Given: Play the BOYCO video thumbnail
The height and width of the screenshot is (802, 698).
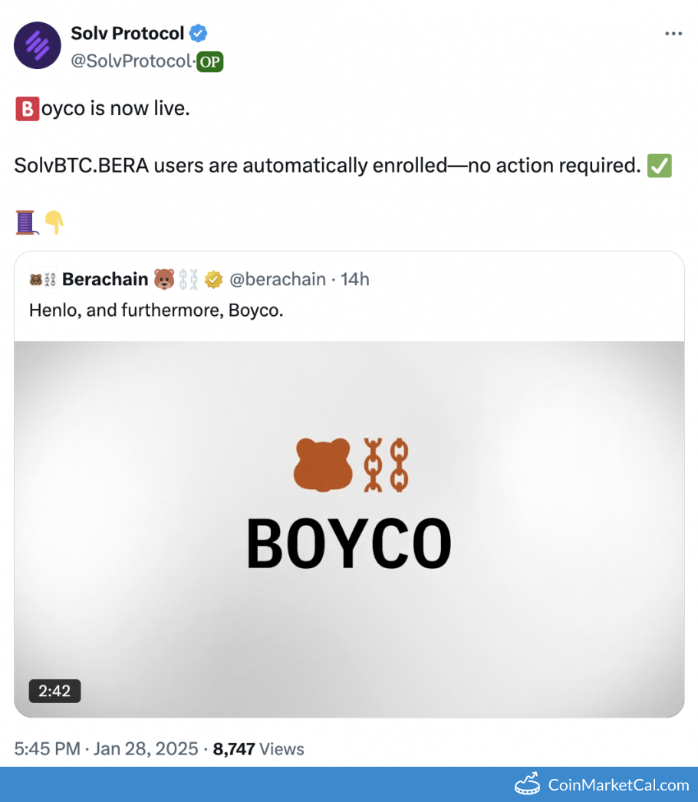Looking at the screenshot, I should (349, 529).
